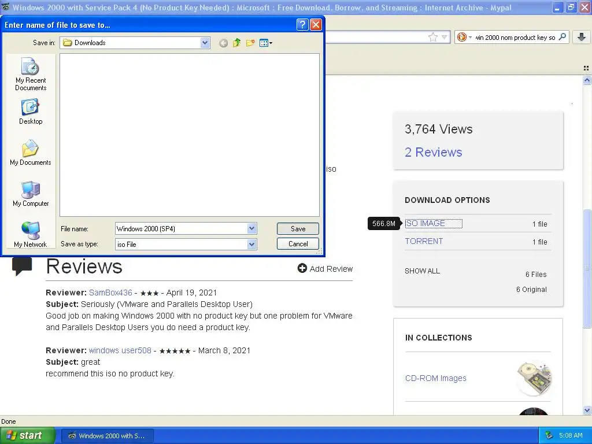This screenshot has width=592, height=444.
Task: Select My Computer in save dialog sidebar
Action: coord(31,194)
